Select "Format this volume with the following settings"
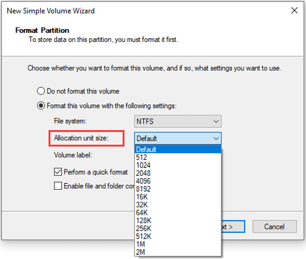 pyautogui.click(x=41, y=106)
